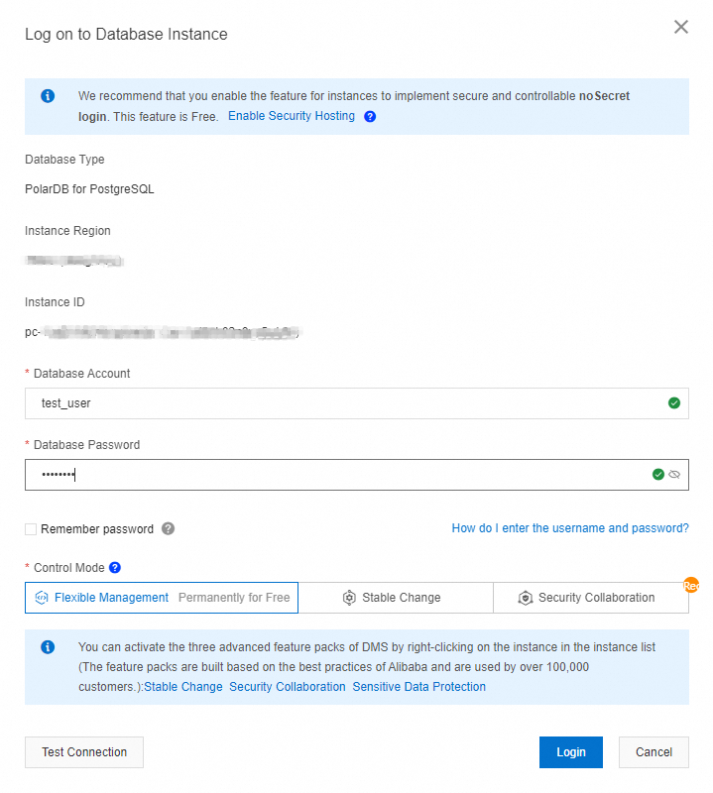Click the Security Collaboration shield icon
The image size is (713, 793).
526,598
